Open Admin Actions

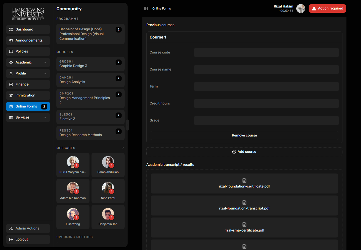pos(28,228)
